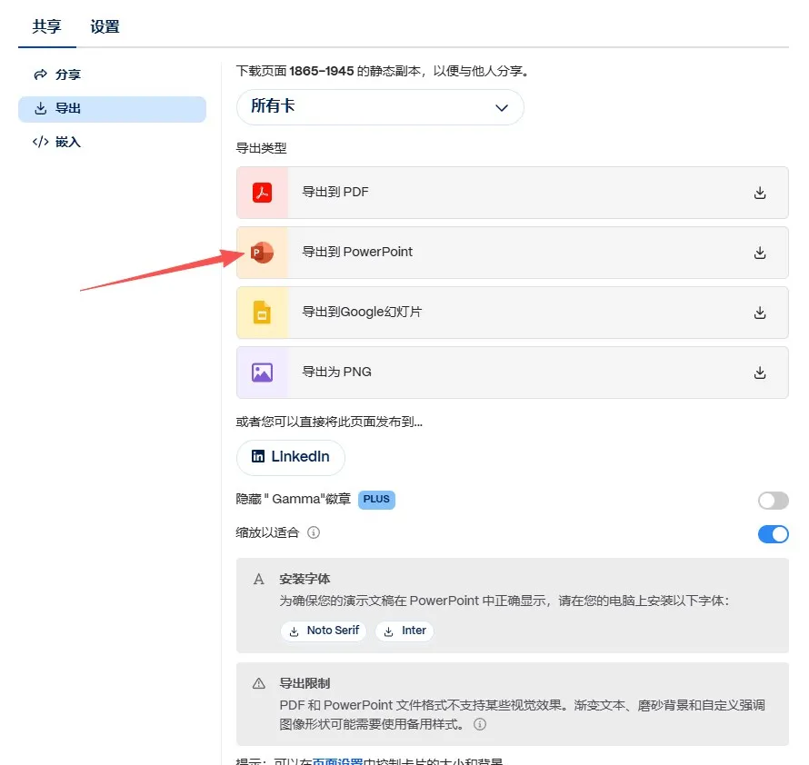Click download icon on Google幻灯片 row

760,313
